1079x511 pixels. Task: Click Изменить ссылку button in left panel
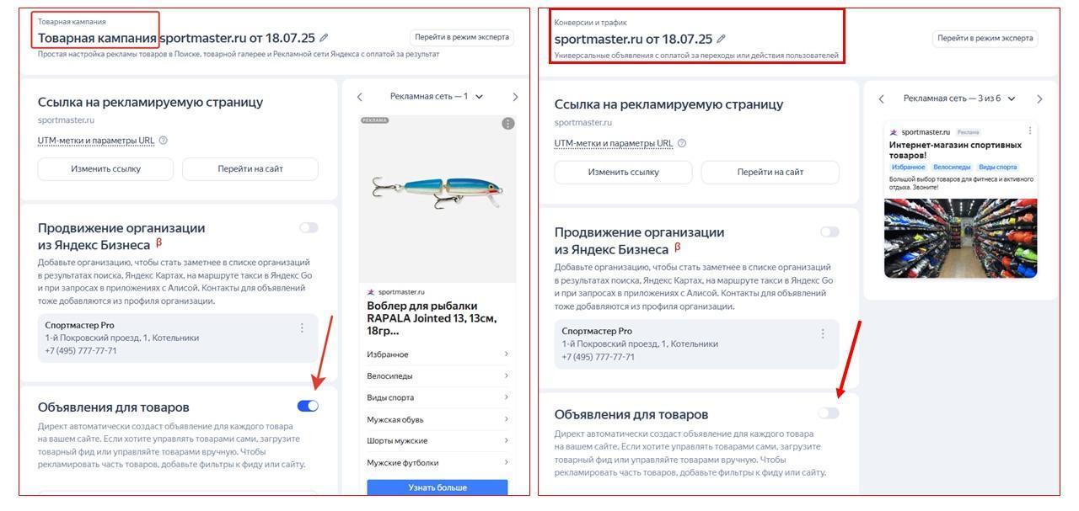tap(105, 168)
